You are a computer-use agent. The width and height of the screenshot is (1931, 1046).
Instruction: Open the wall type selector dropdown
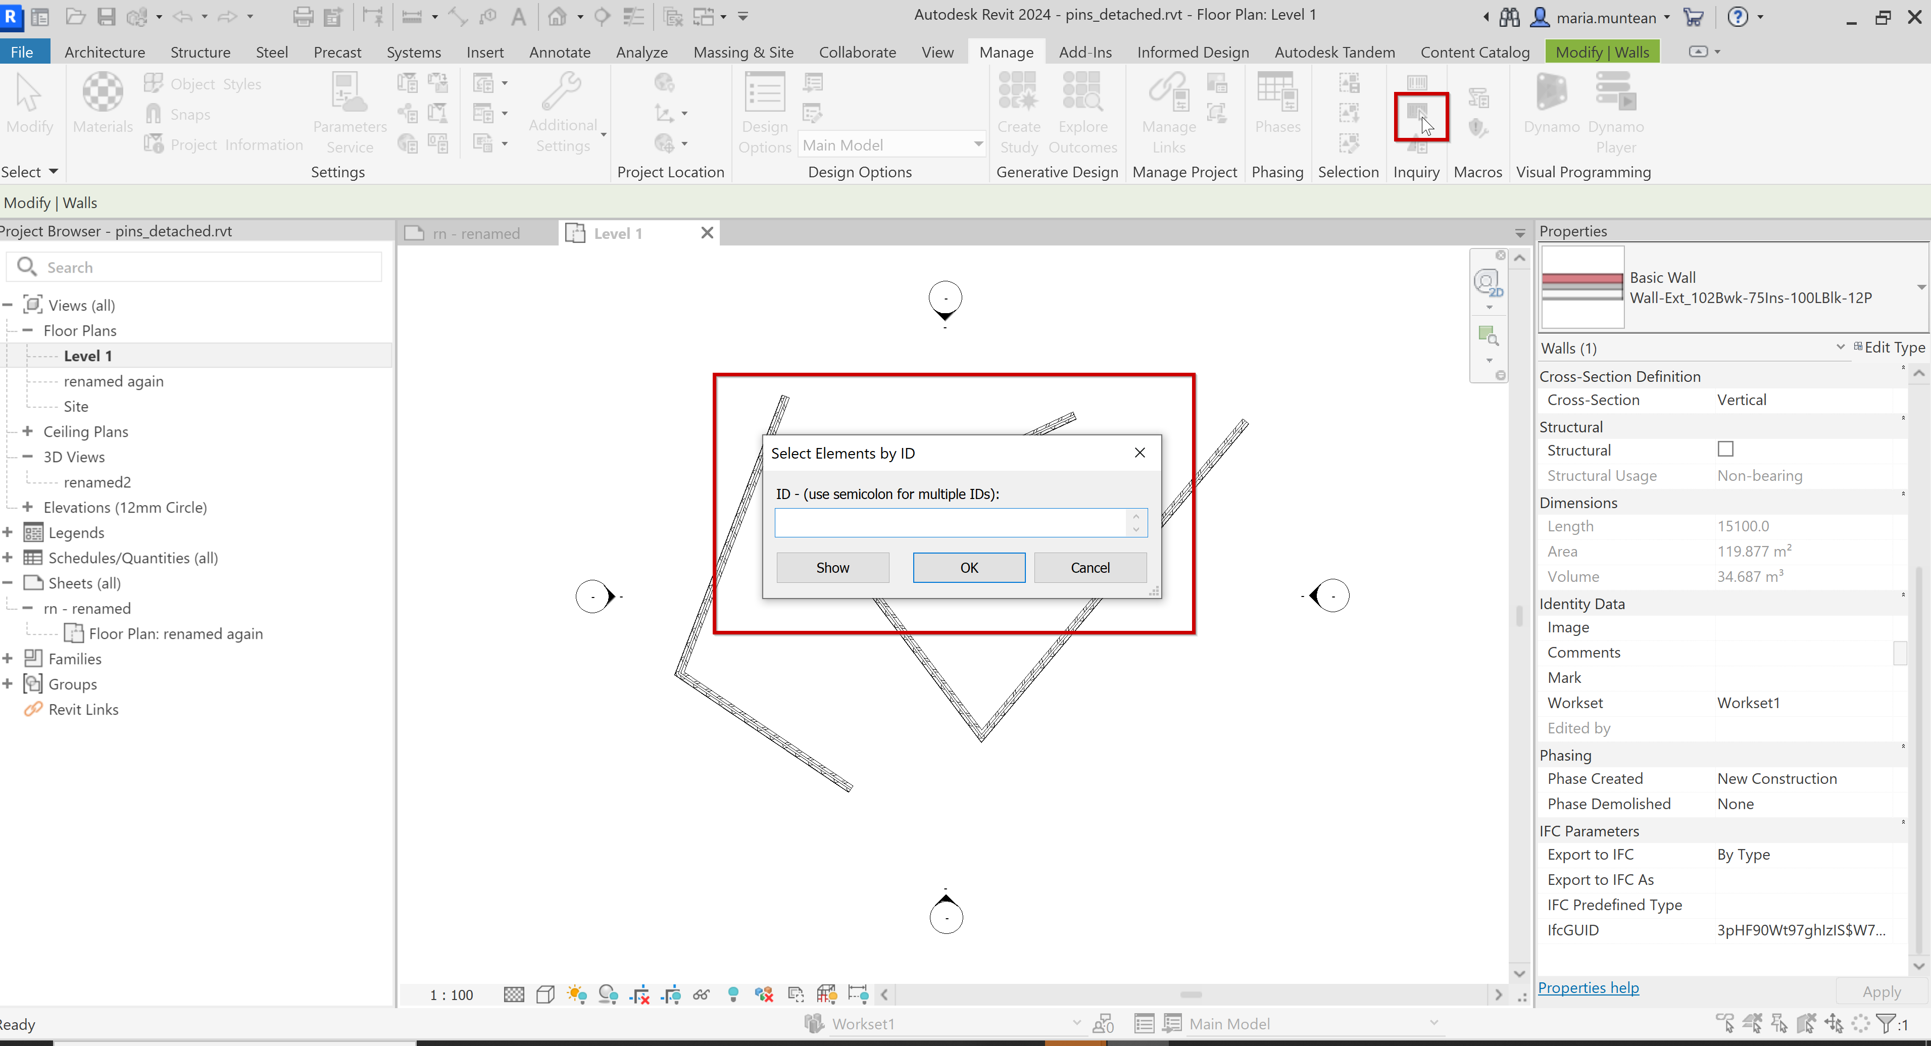tap(1920, 287)
